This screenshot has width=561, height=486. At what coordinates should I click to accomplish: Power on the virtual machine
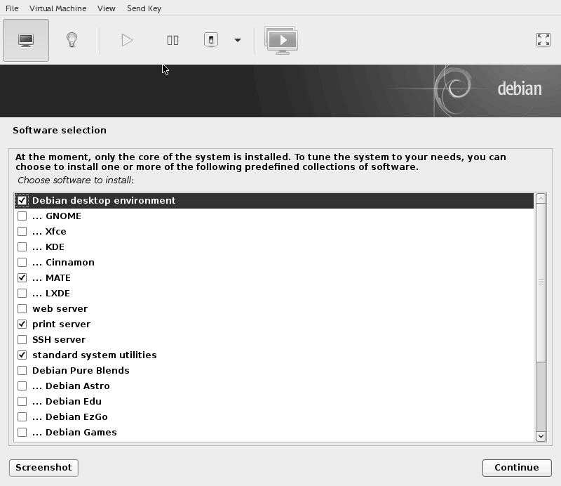(127, 40)
